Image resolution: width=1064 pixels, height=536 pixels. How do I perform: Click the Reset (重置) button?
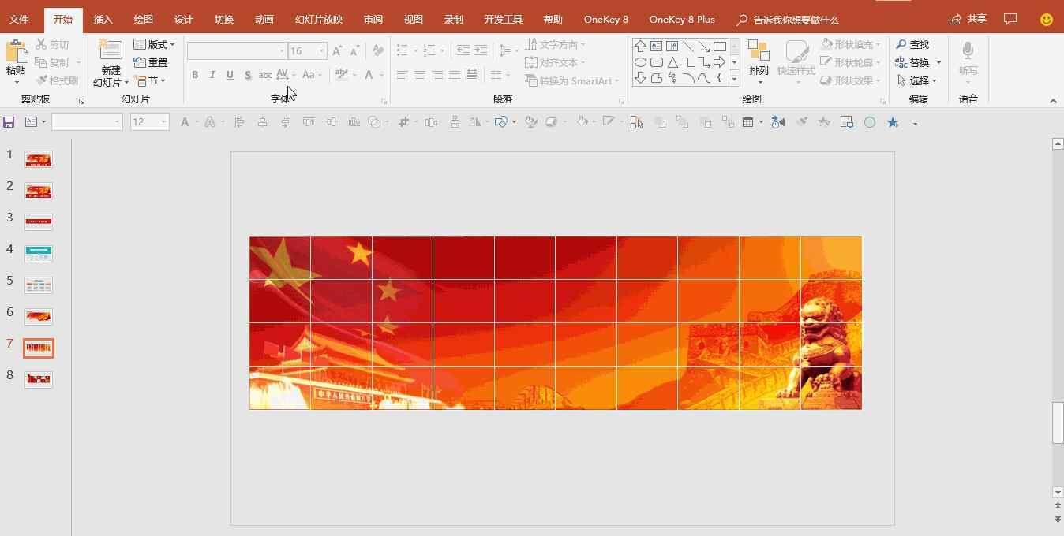click(151, 62)
